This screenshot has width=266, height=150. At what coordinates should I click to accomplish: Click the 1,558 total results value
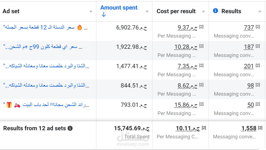249,128
